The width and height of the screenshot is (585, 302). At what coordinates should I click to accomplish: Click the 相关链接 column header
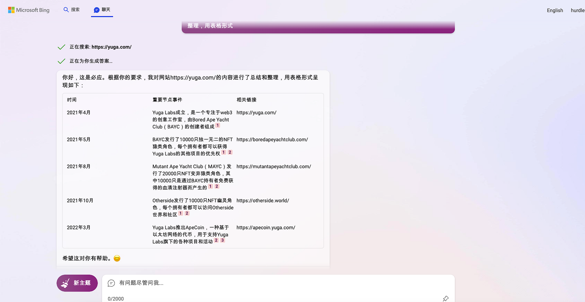[246, 100]
